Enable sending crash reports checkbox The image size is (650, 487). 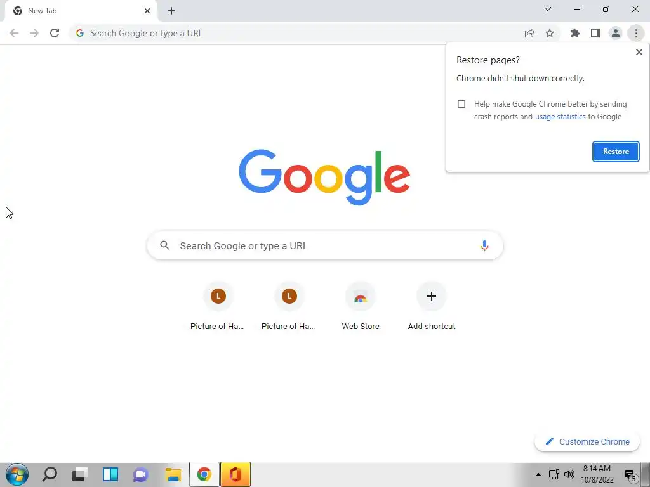point(461,104)
